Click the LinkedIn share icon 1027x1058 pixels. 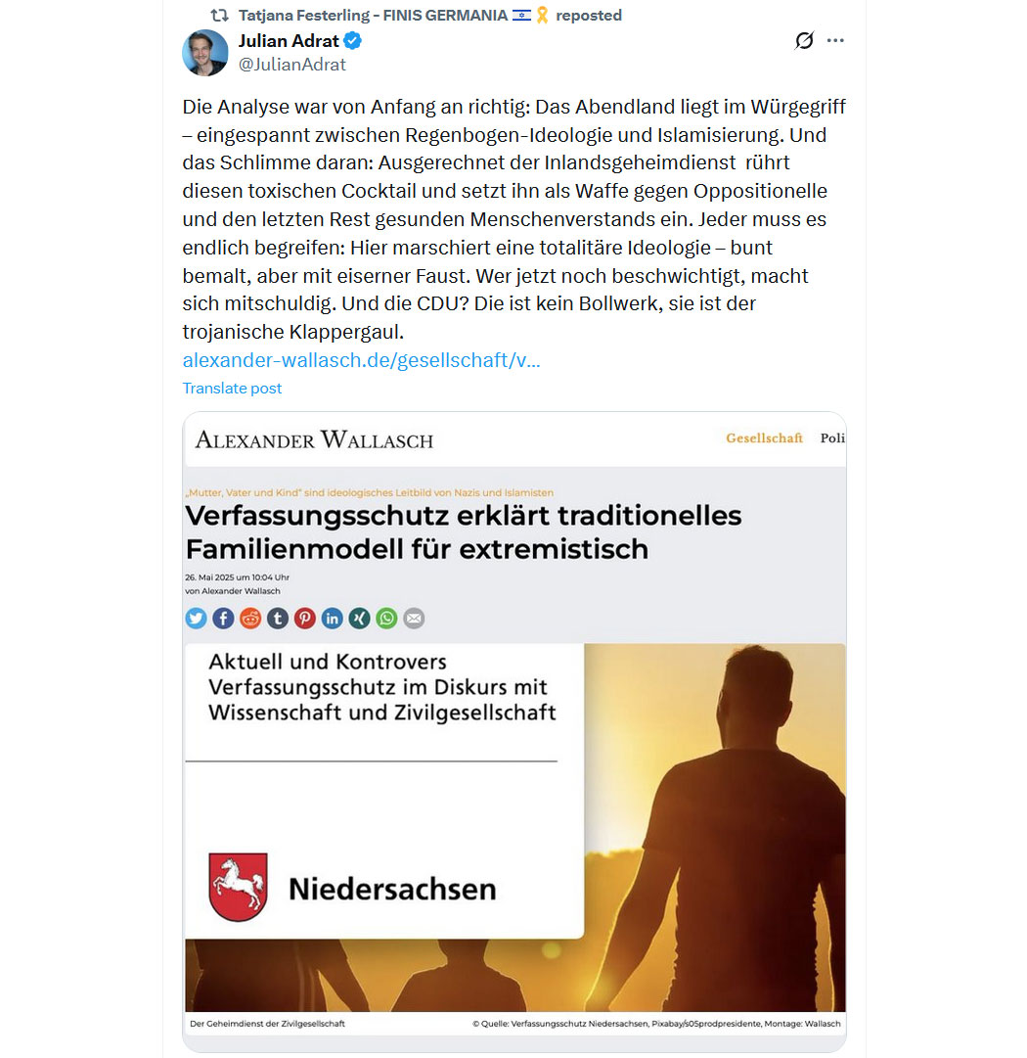[x=333, y=619]
